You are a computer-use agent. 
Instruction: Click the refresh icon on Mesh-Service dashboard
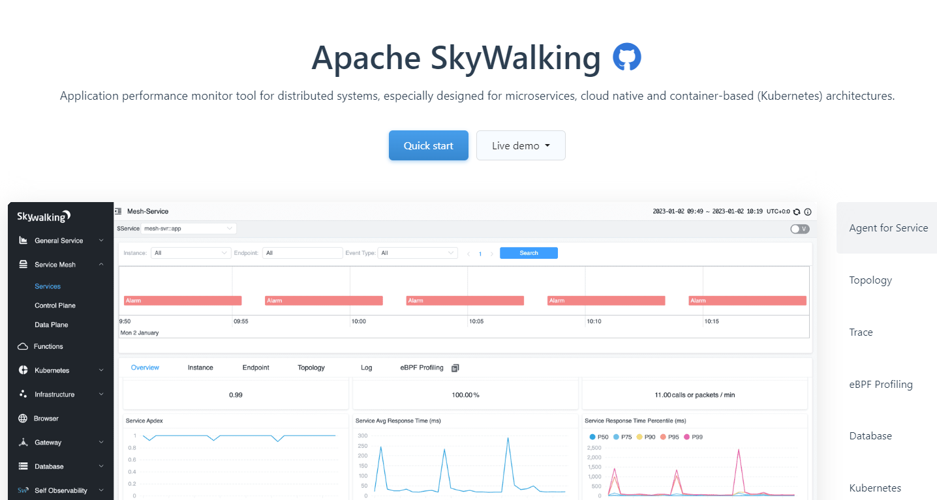click(x=797, y=211)
